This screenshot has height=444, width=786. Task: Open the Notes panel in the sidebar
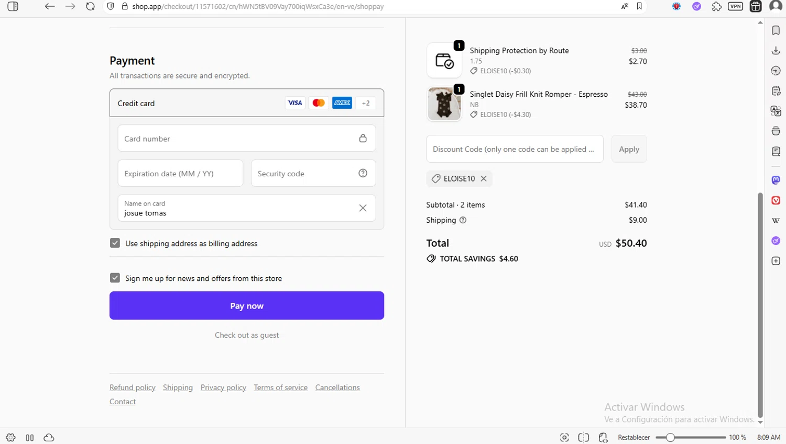point(776,91)
